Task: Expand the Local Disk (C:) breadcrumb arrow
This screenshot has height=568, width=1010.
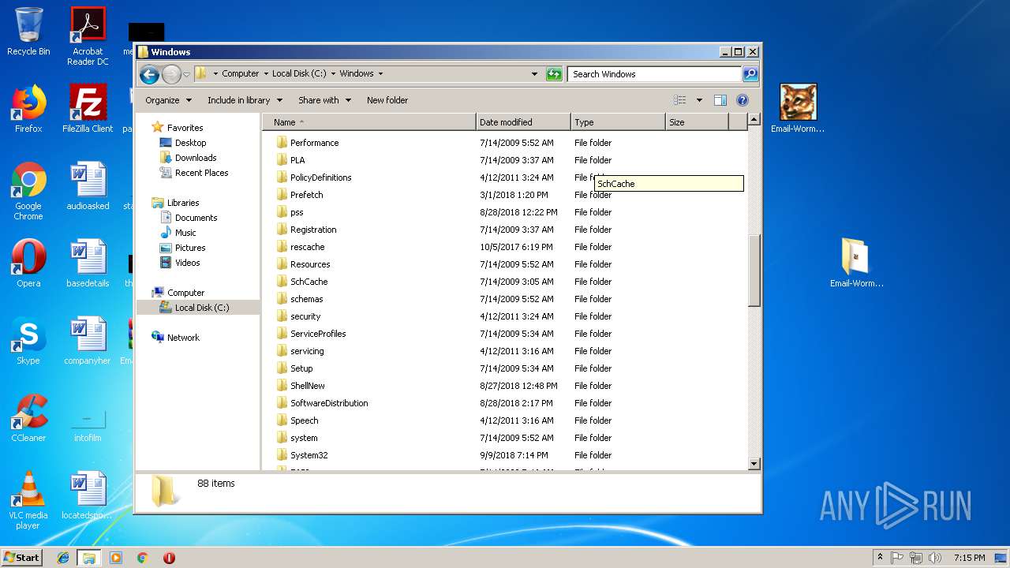Action: tap(332, 74)
